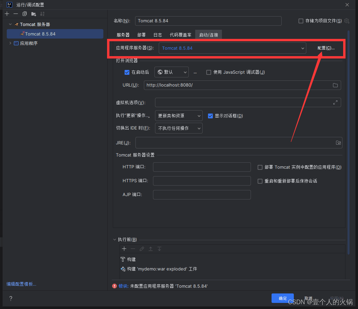Expand the 应用程序 tree node
The image size is (358, 309).
coord(10,43)
